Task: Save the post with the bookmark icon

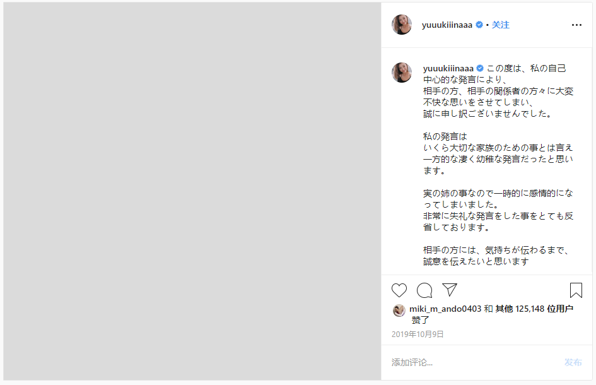Action: (x=576, y=290)
